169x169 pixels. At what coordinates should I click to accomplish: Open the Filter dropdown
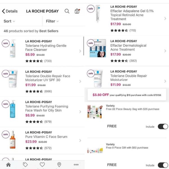coord(52,21)
